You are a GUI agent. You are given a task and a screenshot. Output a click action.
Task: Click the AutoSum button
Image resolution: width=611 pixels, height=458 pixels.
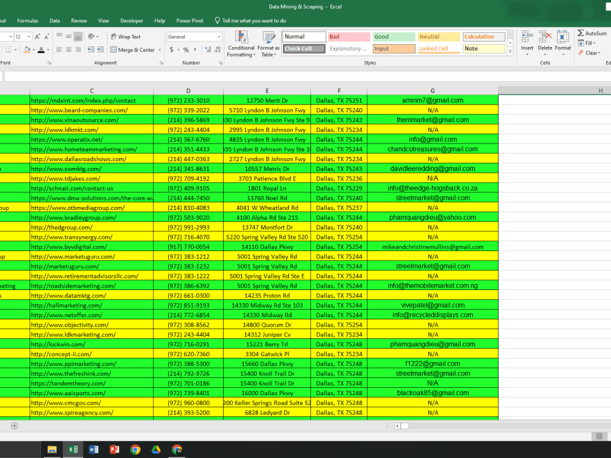(x=592, y=34)
